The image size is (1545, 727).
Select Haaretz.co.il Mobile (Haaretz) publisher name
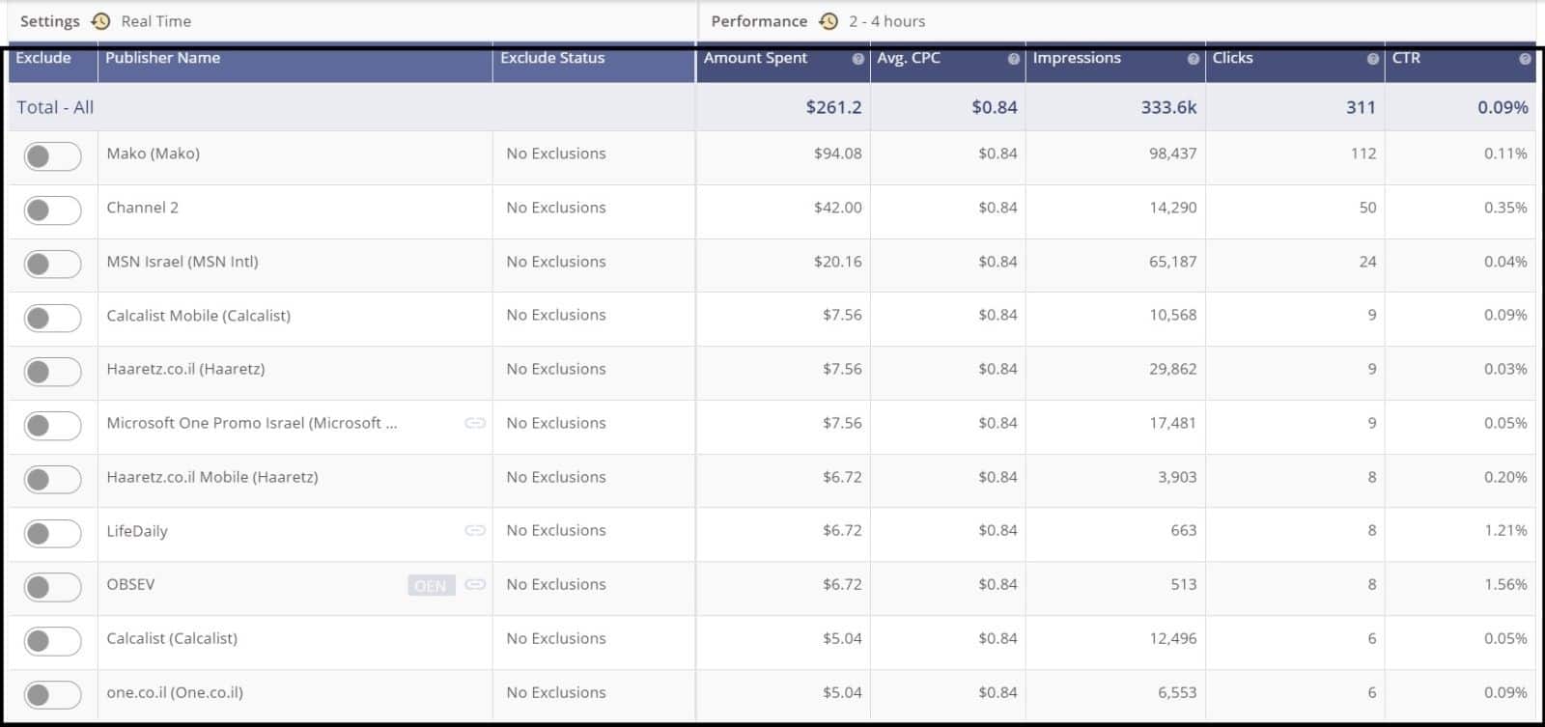[212, 477]
